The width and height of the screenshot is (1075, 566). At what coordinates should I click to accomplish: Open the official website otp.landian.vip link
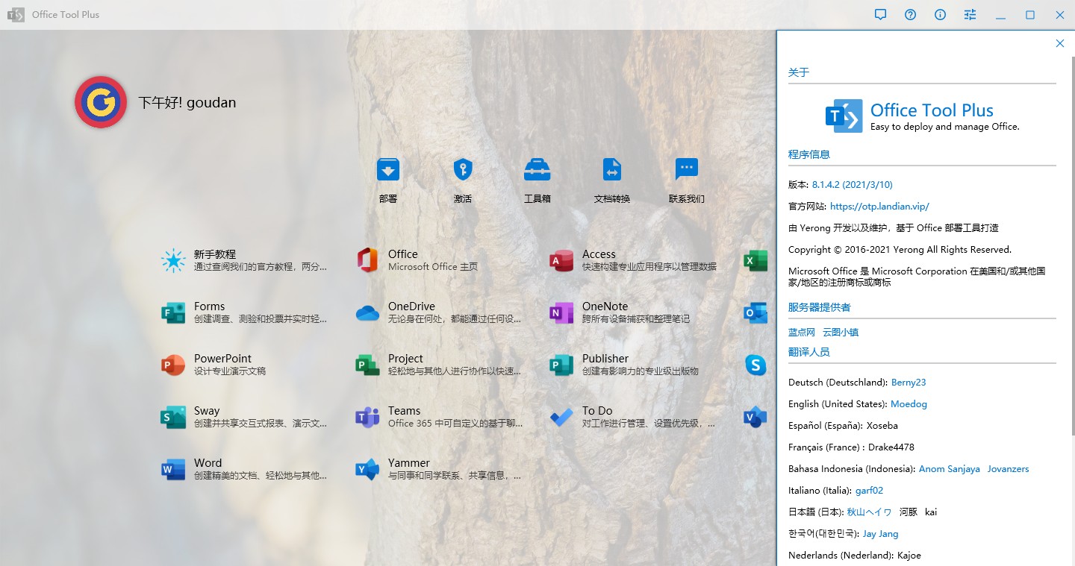tap(879, 207)
